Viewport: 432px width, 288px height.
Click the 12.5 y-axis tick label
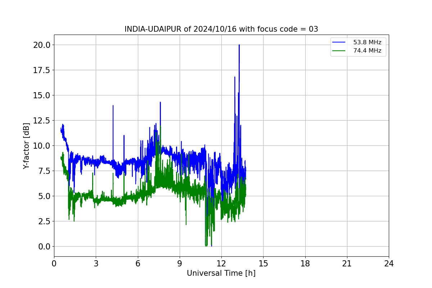pos(42,120)
